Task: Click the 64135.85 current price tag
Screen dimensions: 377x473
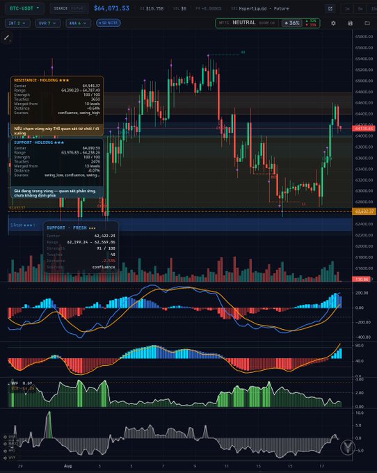Action: pyautogui.click(x=364, y=129)
